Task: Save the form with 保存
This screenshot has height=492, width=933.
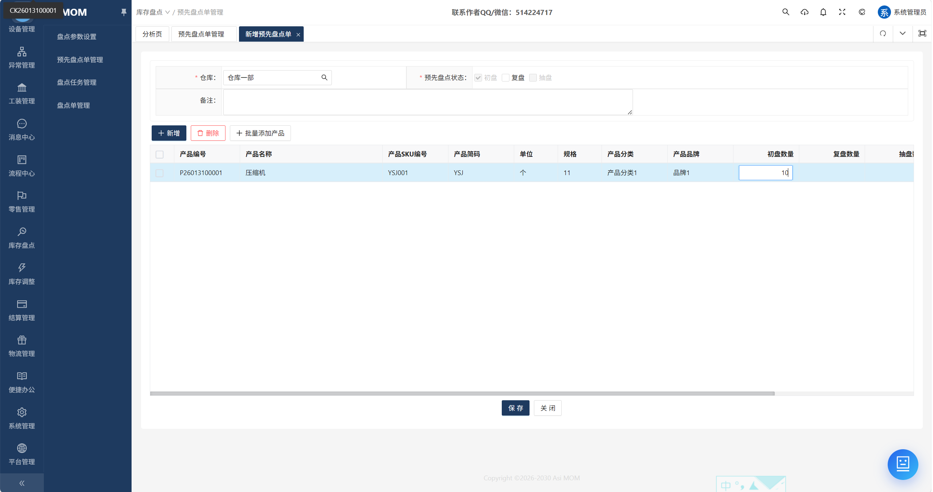Action: 515,408
